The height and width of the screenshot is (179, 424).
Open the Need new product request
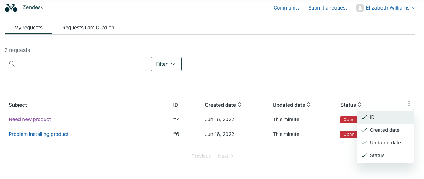[30, 119]
